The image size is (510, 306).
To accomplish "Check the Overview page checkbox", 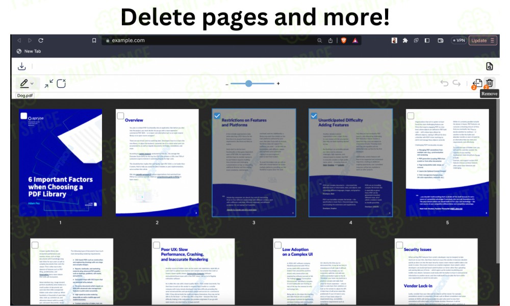I will coord(120,116).
